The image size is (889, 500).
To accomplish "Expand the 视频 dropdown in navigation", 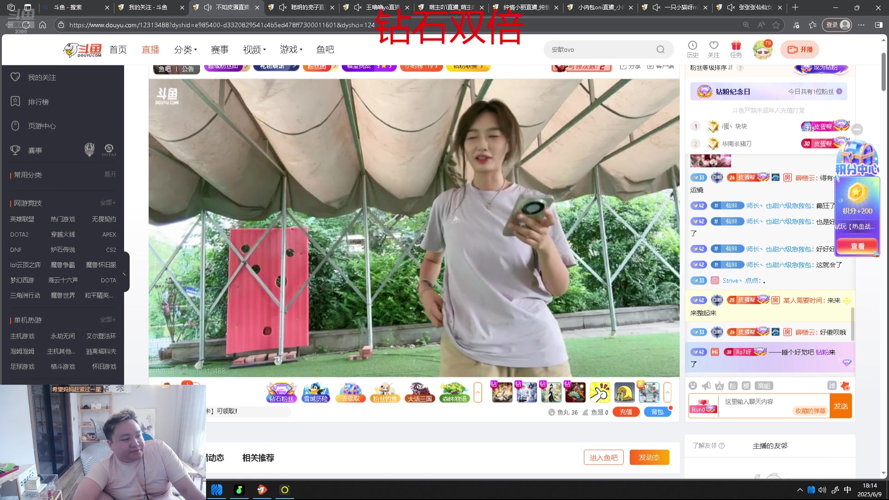I will (254, 50).
